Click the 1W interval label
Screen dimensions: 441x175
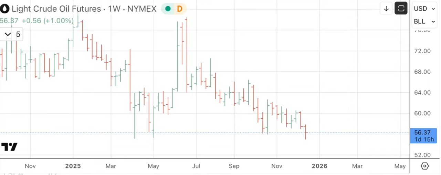coord(114,9)
